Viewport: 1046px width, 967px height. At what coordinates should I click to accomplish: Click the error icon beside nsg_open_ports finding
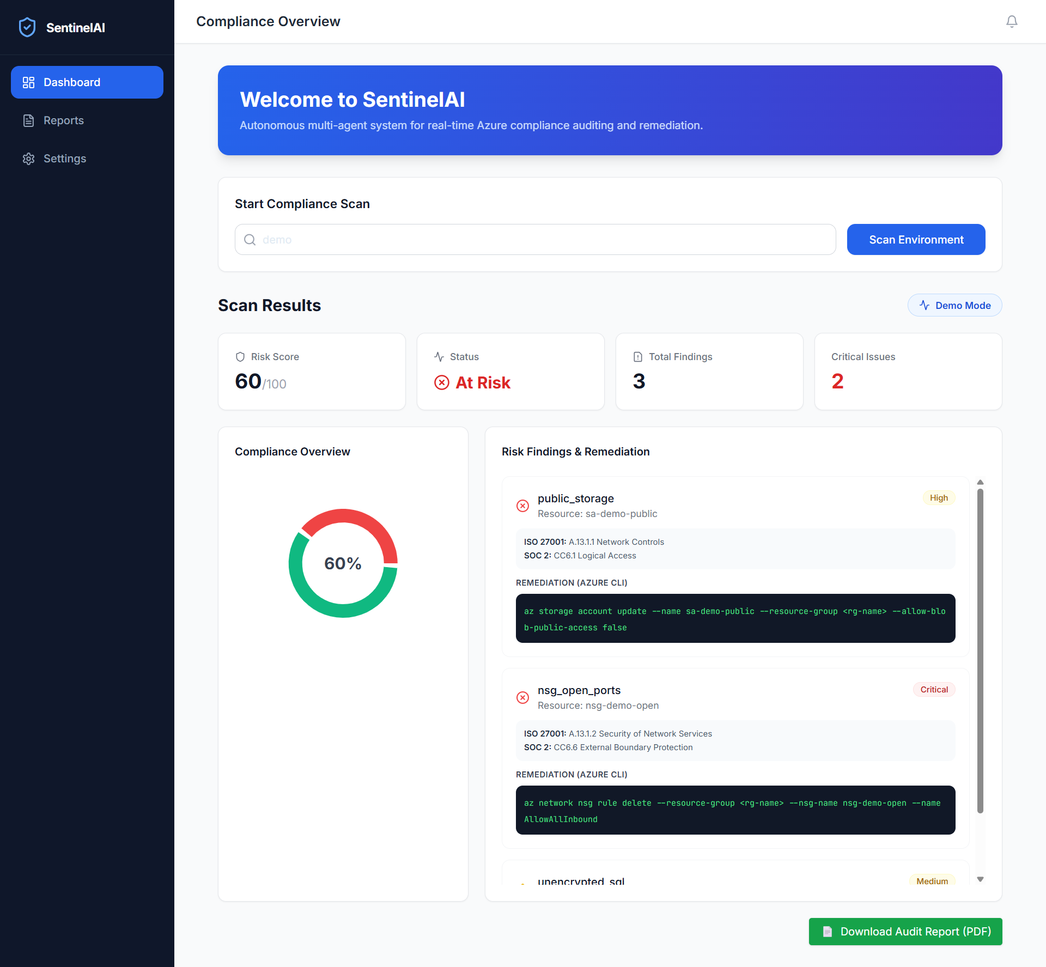coord(522,697)
